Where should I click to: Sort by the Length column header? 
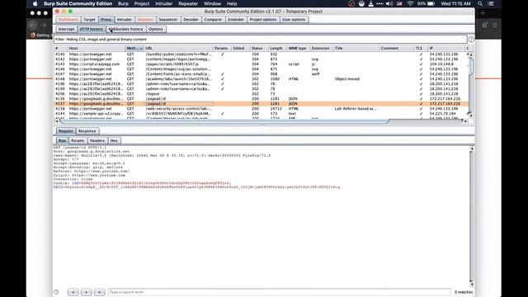(x=277, y=48)
